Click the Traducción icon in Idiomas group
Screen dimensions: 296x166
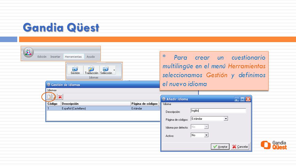click(x=91, y=70)
